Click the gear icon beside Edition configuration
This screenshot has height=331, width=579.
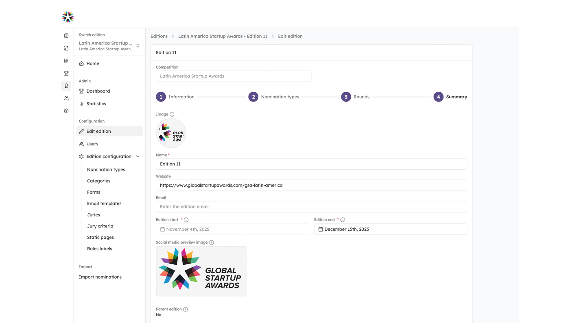(x=81, y=156)
